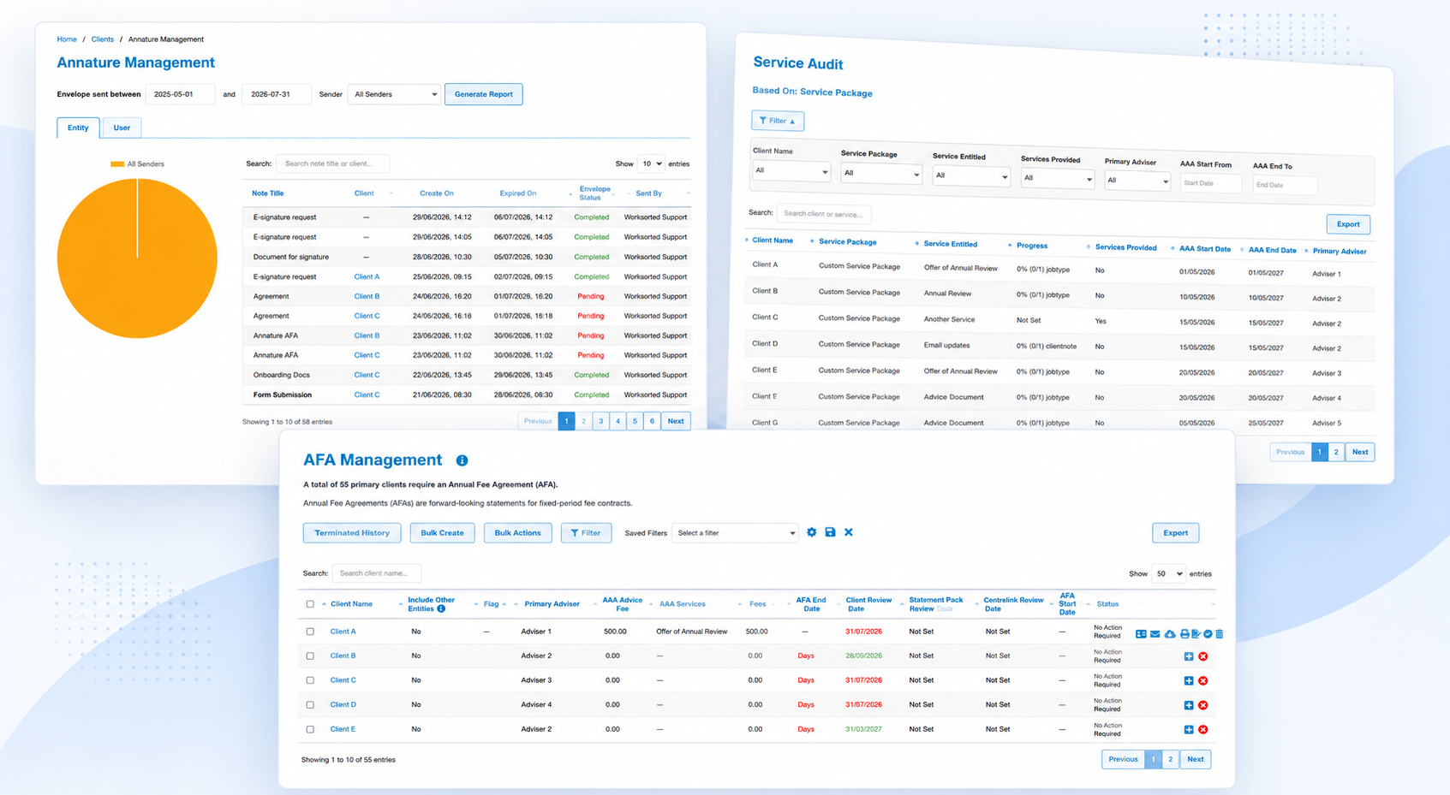Switch to the Entity tab in Annature Management

[x=78, y=128]
